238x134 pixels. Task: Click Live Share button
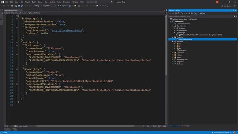(226, 6)
